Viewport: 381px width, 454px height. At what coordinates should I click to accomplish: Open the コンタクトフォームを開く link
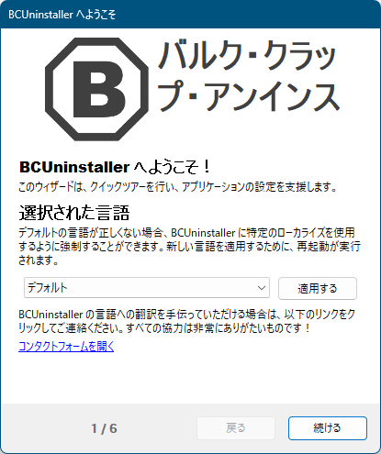point(66,347)
